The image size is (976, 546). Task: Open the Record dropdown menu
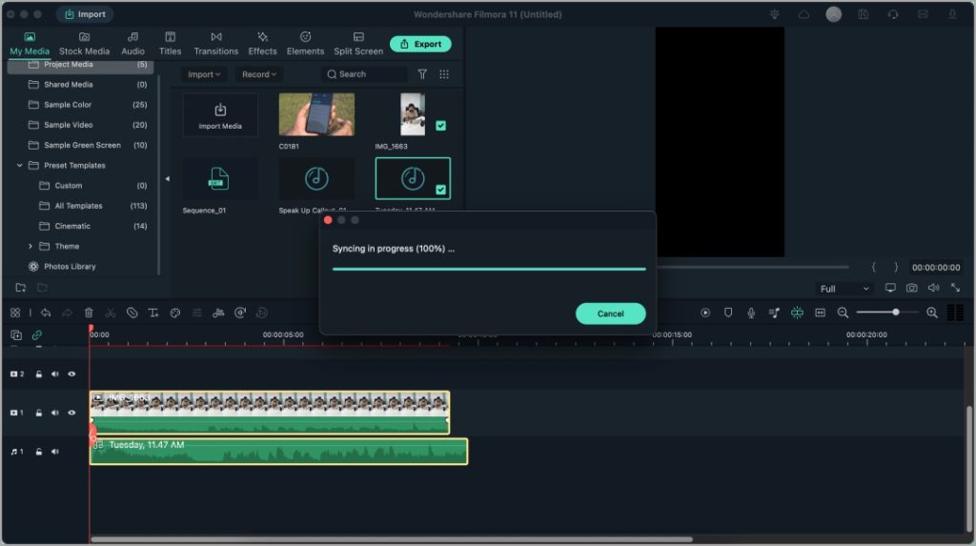click(x=259, y=74)
